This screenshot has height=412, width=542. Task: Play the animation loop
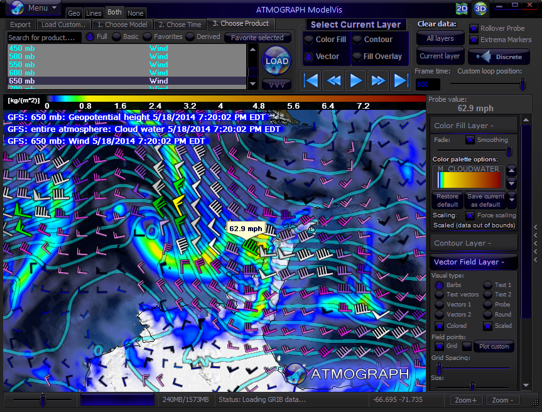355,80
